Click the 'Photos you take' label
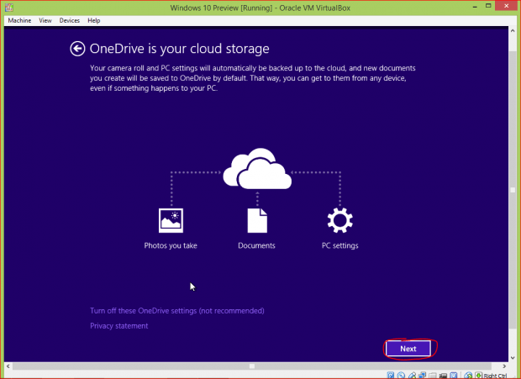The image size is (521, 379). click(171, 245)
